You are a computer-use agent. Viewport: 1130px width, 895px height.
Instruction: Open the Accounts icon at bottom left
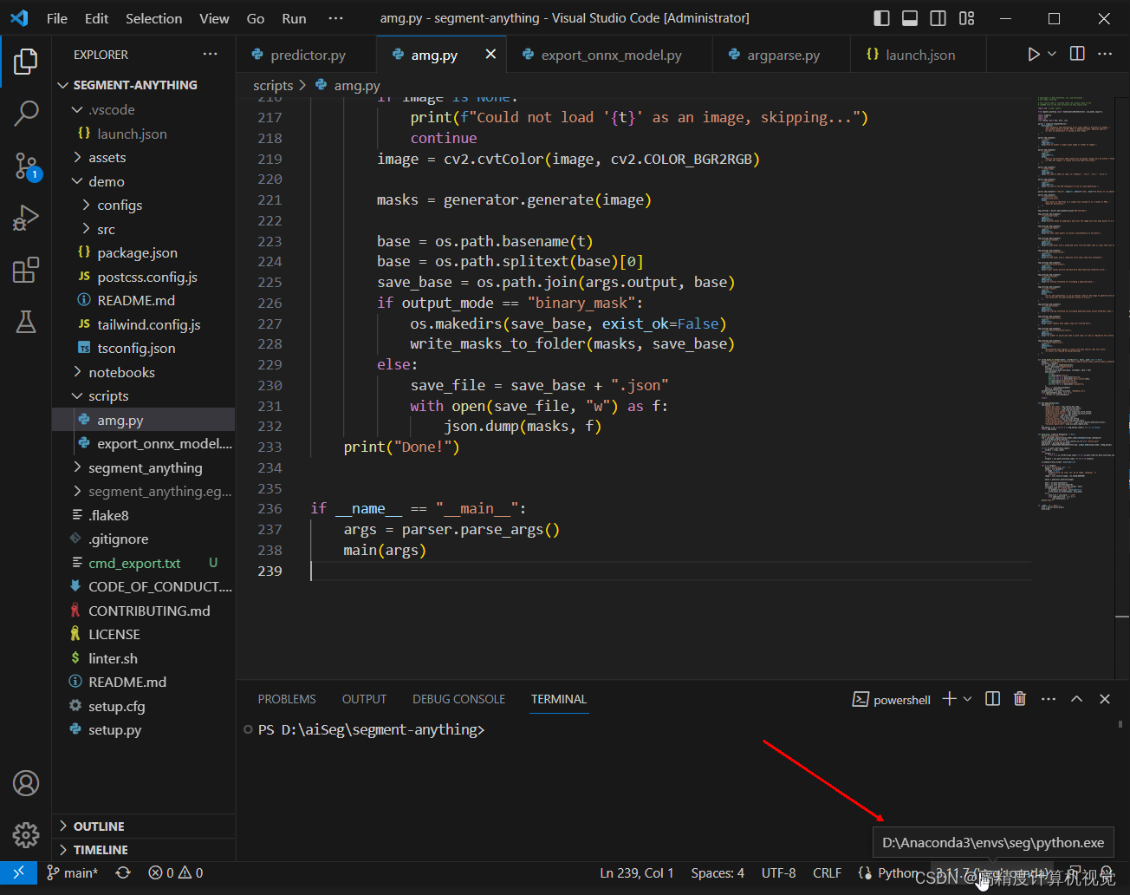[25, 783]
